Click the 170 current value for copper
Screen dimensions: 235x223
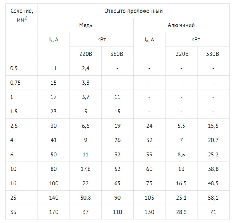[54, 212]
